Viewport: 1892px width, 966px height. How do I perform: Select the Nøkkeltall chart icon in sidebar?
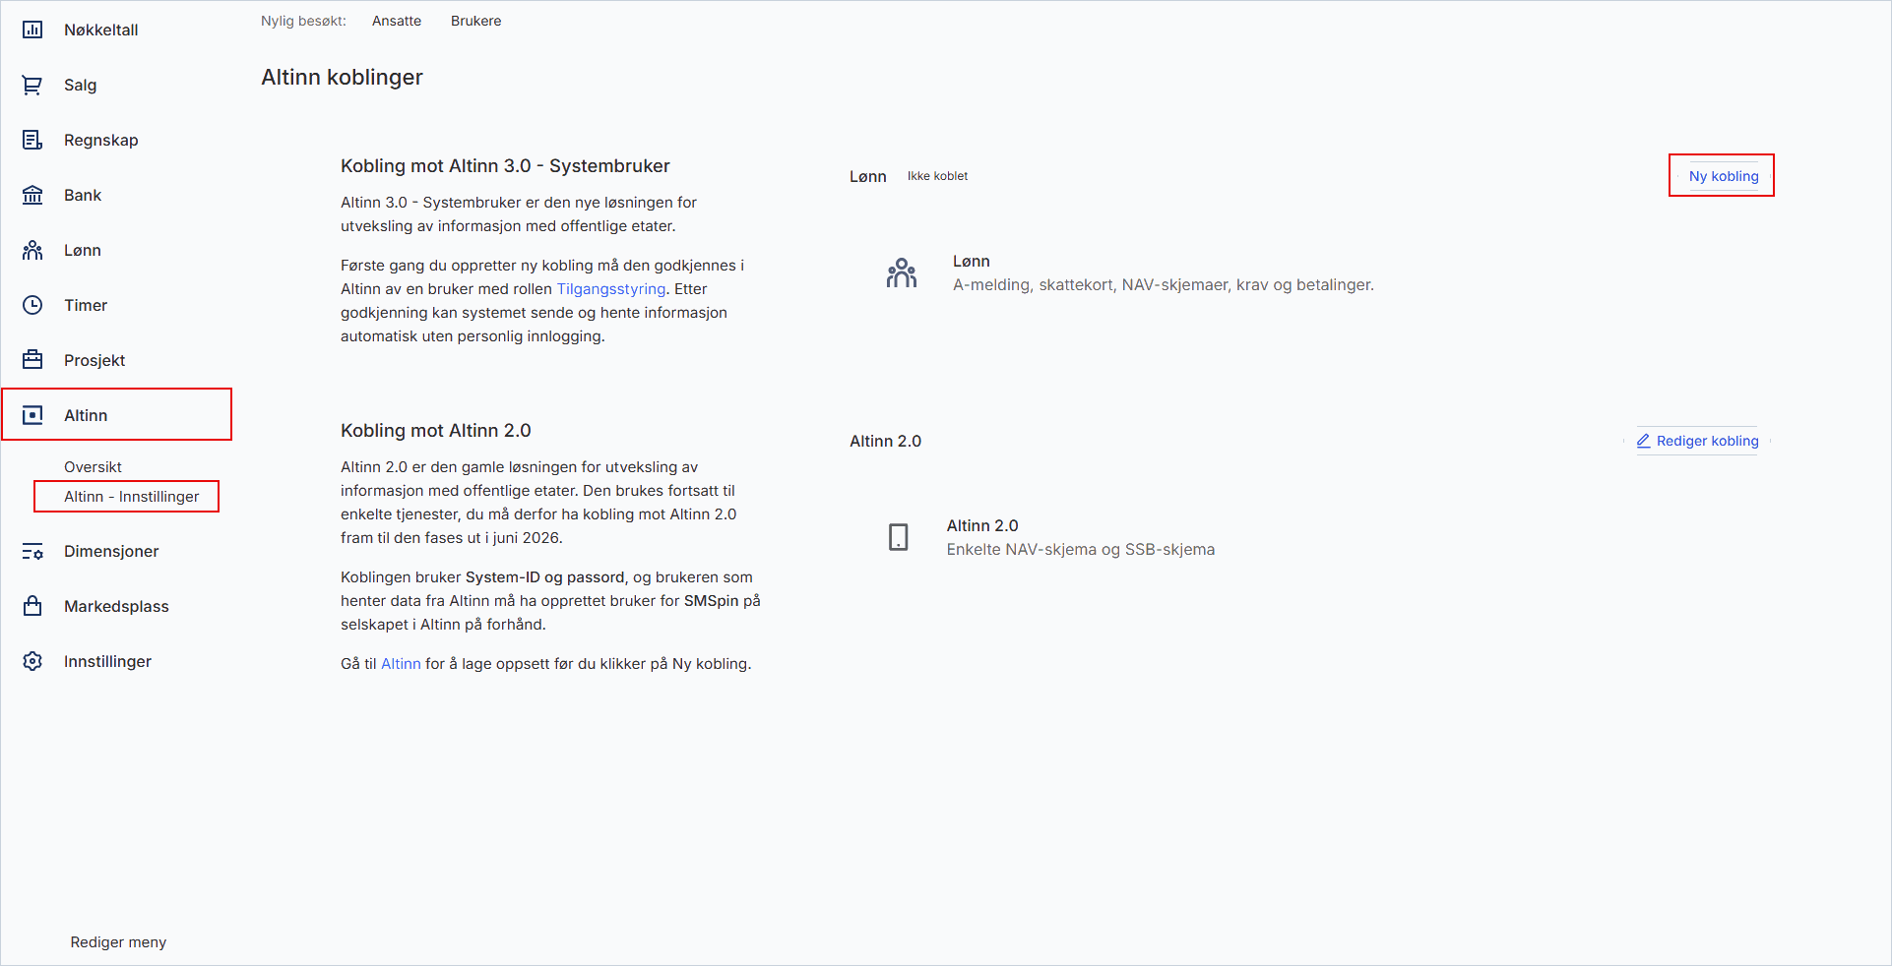(32, 30)
